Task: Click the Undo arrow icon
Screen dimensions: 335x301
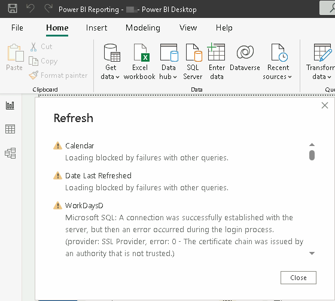Action: [30, 9]
